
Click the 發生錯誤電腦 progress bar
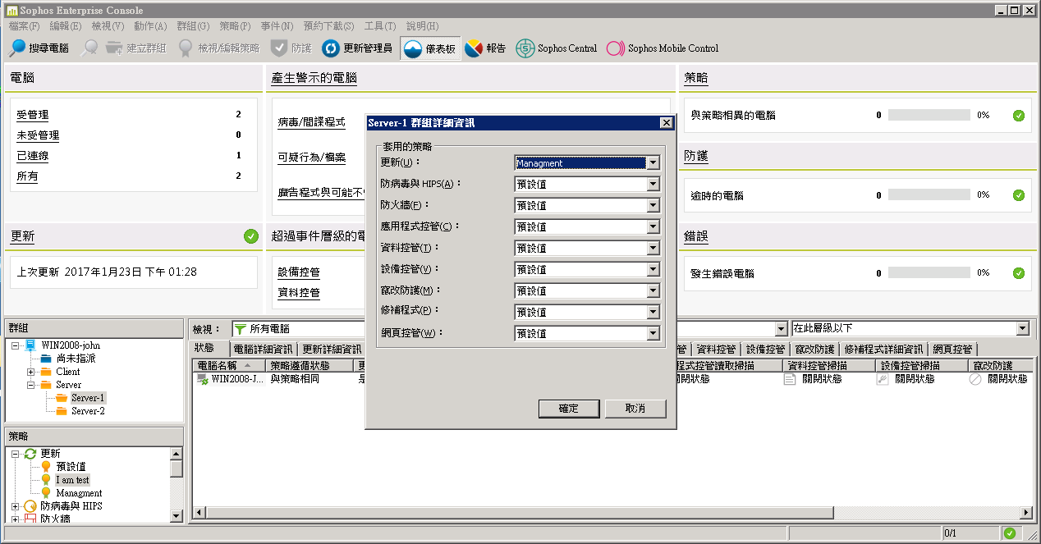[x=929, y=273]
